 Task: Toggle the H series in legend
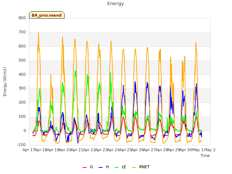[104, 167]
